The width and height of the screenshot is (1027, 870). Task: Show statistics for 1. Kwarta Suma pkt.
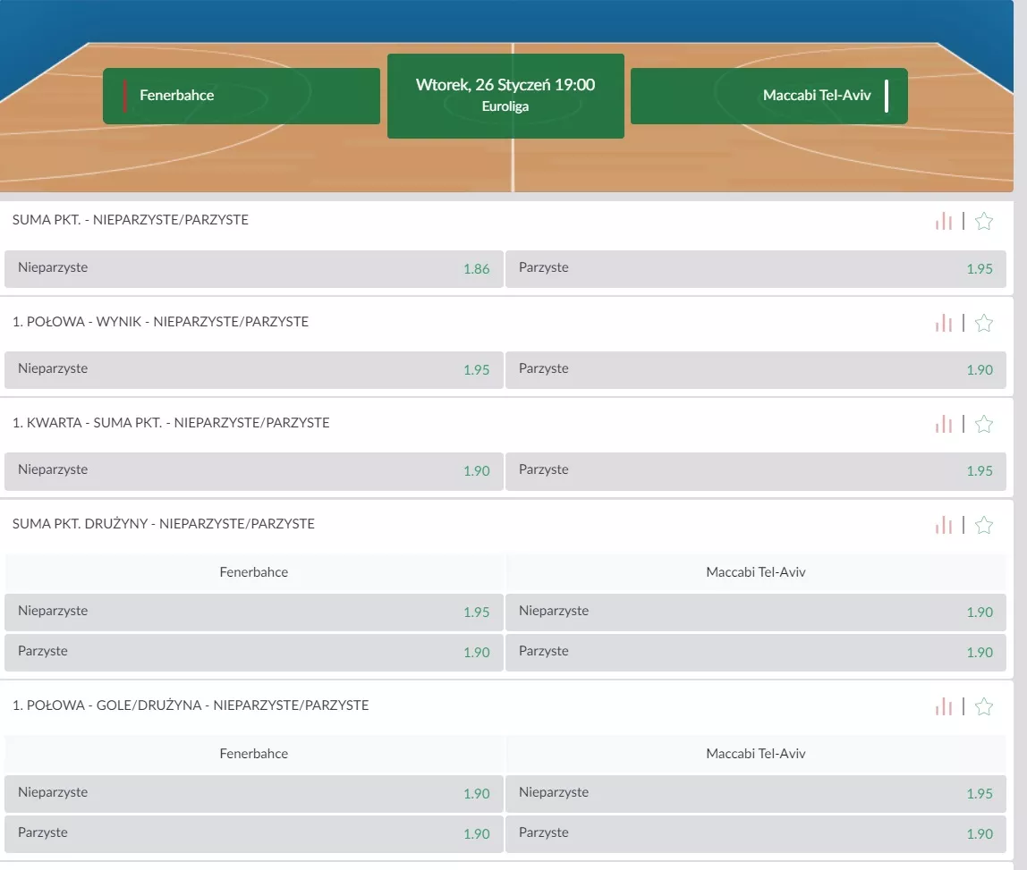944,424
